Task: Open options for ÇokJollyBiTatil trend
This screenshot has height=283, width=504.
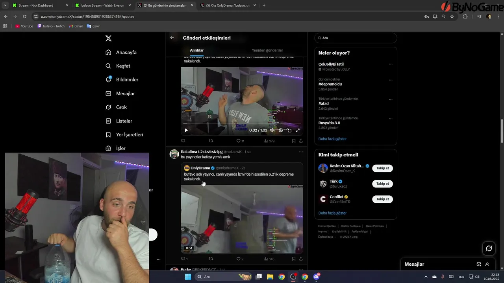Action: pyautogui.click(x=391, y=64)
